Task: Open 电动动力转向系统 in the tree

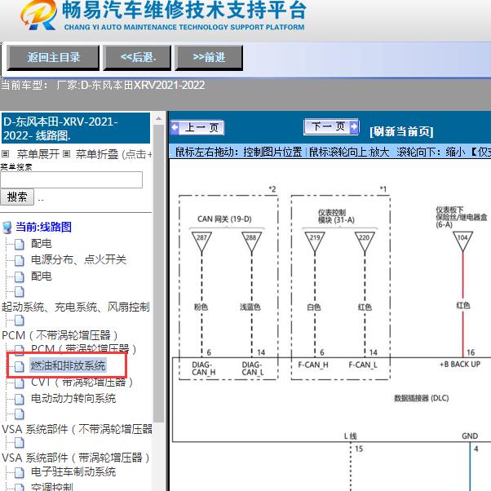Action: pos(73,398)
